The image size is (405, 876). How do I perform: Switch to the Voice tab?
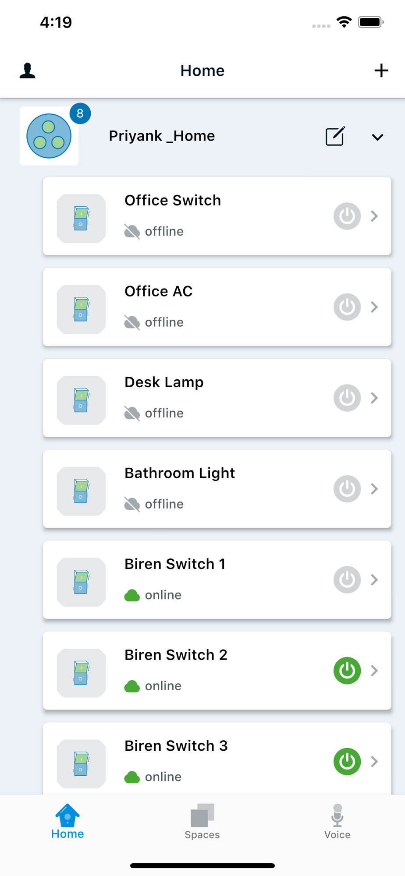[337, 821]
